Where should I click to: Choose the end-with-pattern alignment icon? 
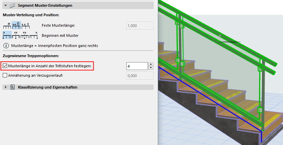(34, 35)
